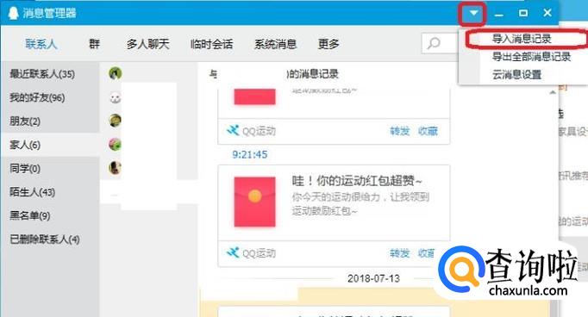Choose 导入消息记录 from the menu

point(522,39)
